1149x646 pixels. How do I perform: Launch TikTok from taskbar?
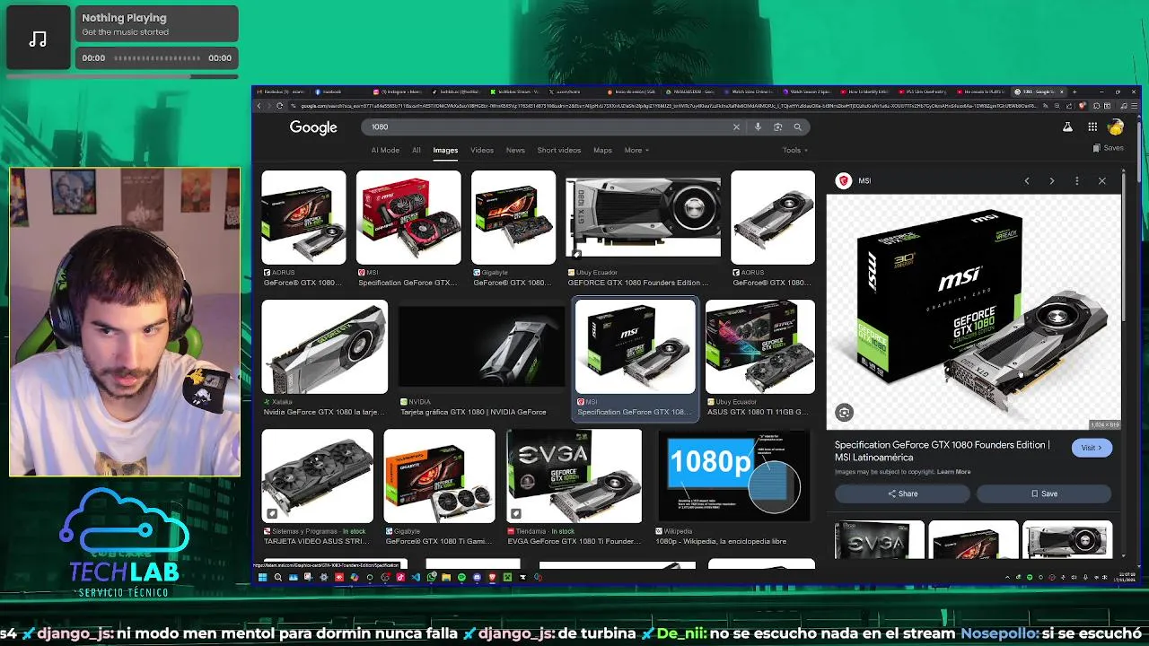[400, 578]
